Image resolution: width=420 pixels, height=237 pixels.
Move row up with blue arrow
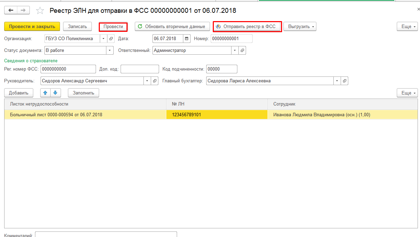[x=45, y=93]
